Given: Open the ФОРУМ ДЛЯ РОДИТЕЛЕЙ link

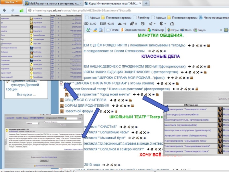Looking at the screenshot, I should pyautogui.click(x=87, y=105).
